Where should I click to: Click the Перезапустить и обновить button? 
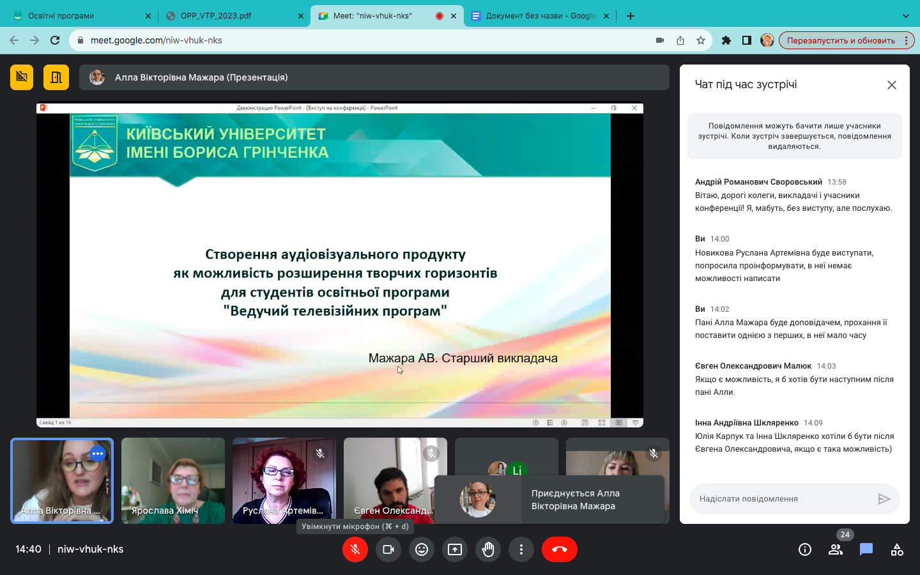click(841, 40)
